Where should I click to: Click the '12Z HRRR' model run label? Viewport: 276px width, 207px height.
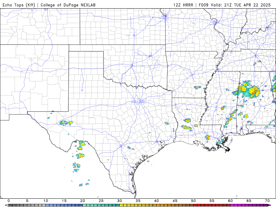coord(183,5)
